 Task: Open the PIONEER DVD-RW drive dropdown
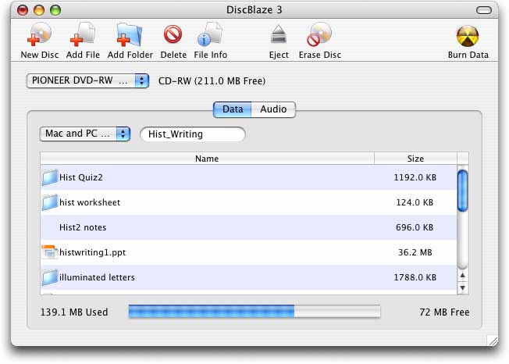(x=87, y=81)
